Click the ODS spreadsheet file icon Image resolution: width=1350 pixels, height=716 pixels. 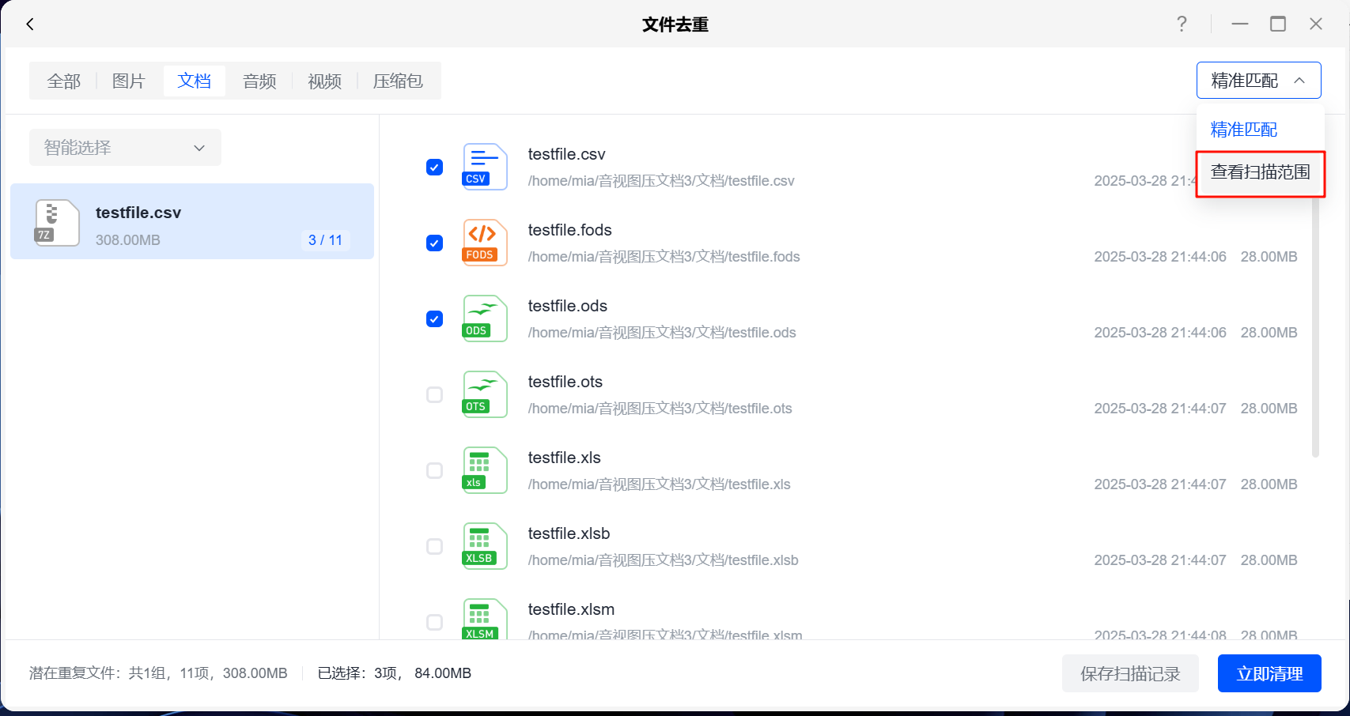coord(484,318)
